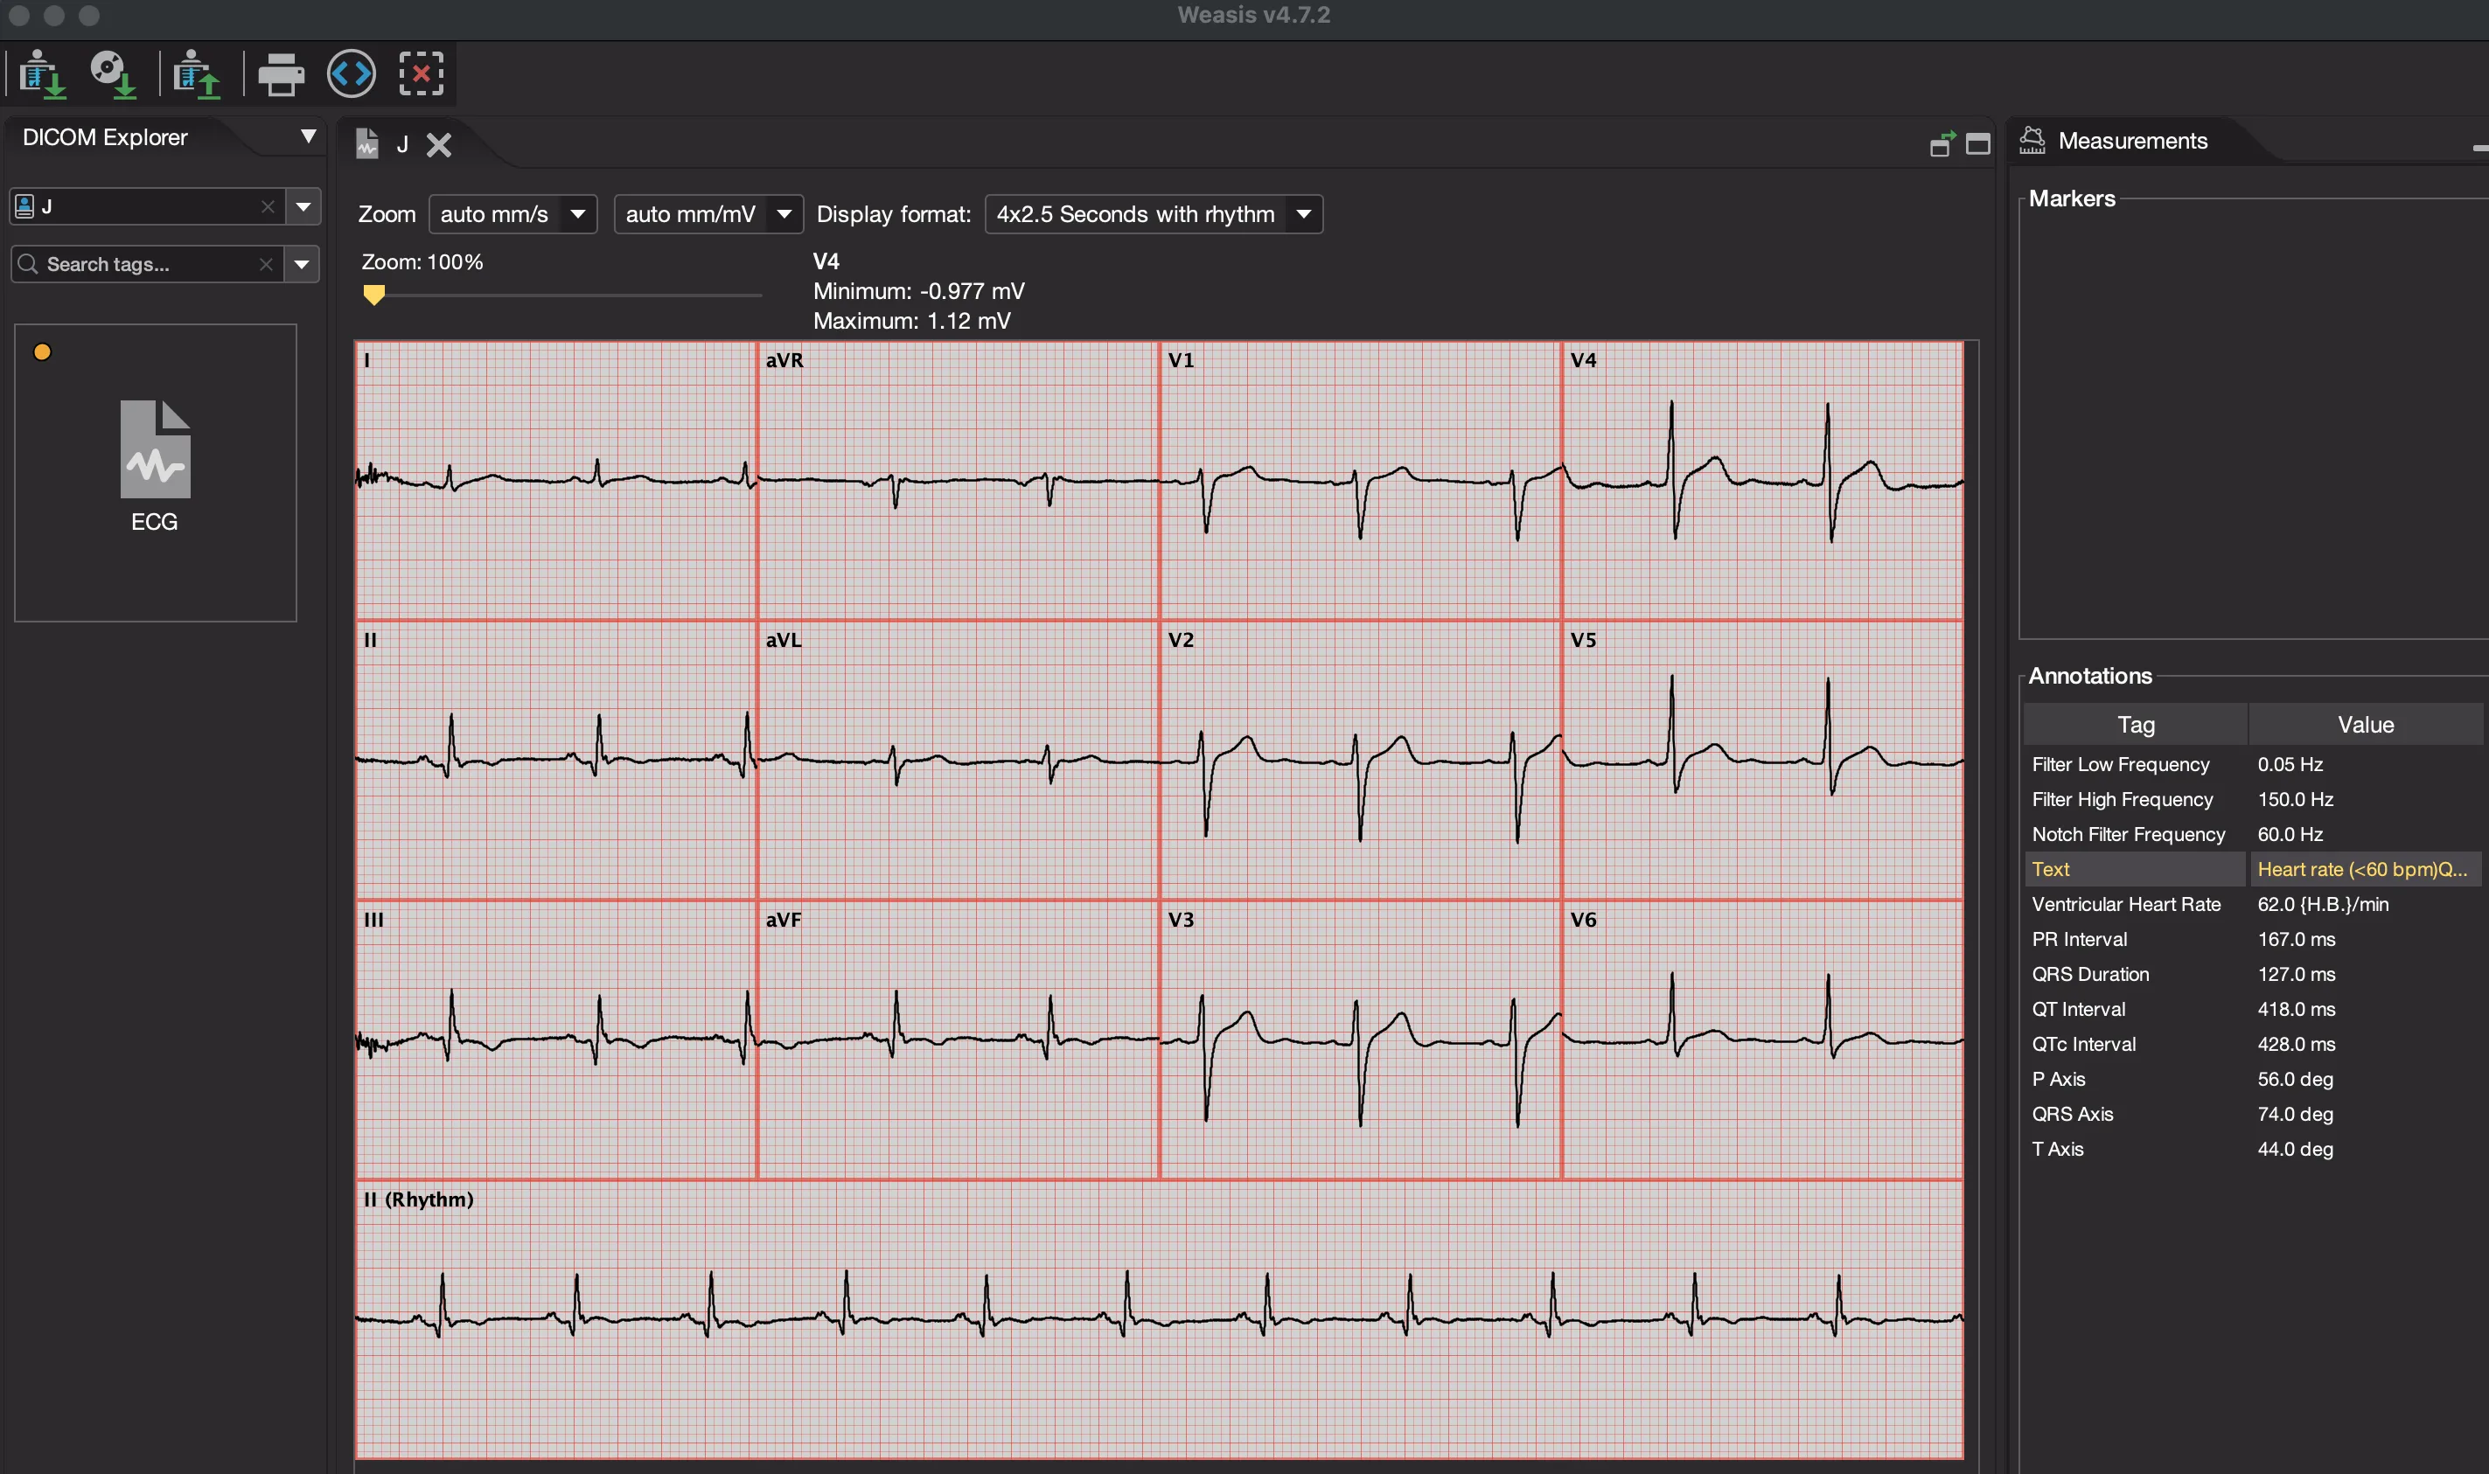The image size is (2489, 1474).
Task: Open the Search tags dropdown arrow
Action: point(301,264)
